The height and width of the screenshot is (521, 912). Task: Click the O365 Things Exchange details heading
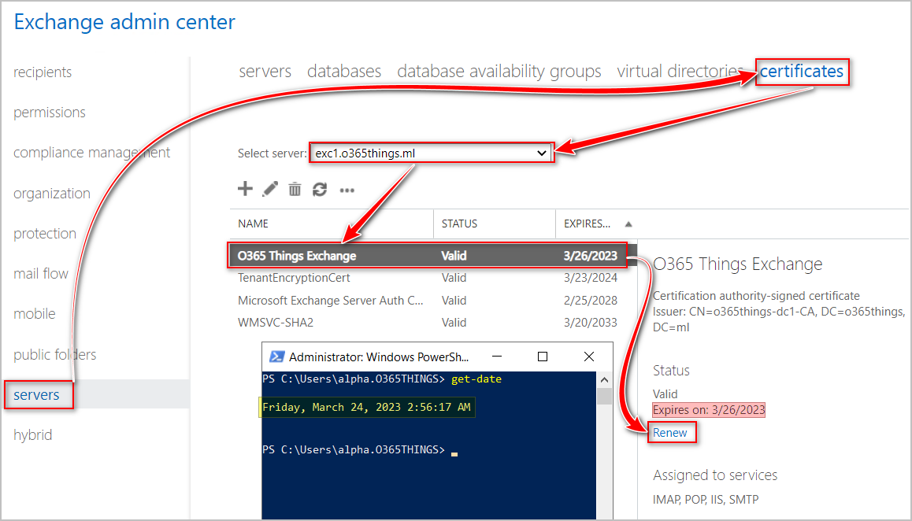[x=737, y=264]
